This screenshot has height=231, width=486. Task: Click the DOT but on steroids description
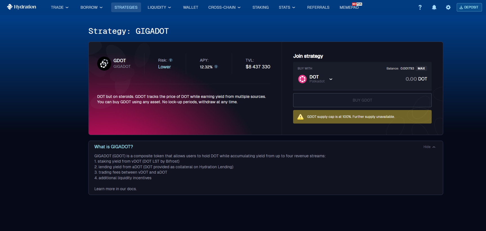pos(182,99)
